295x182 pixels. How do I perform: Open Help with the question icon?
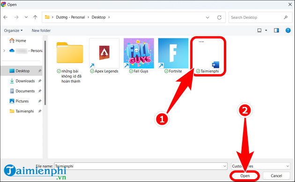tap(288, 30)
